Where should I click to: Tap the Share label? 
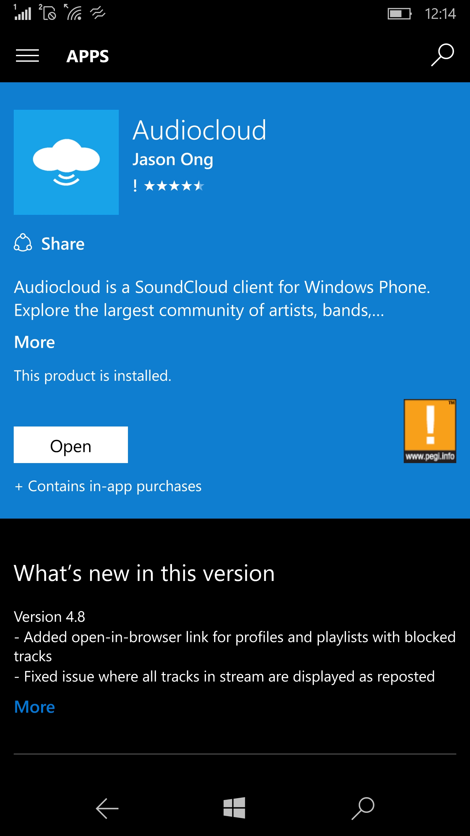click(63, 244)
